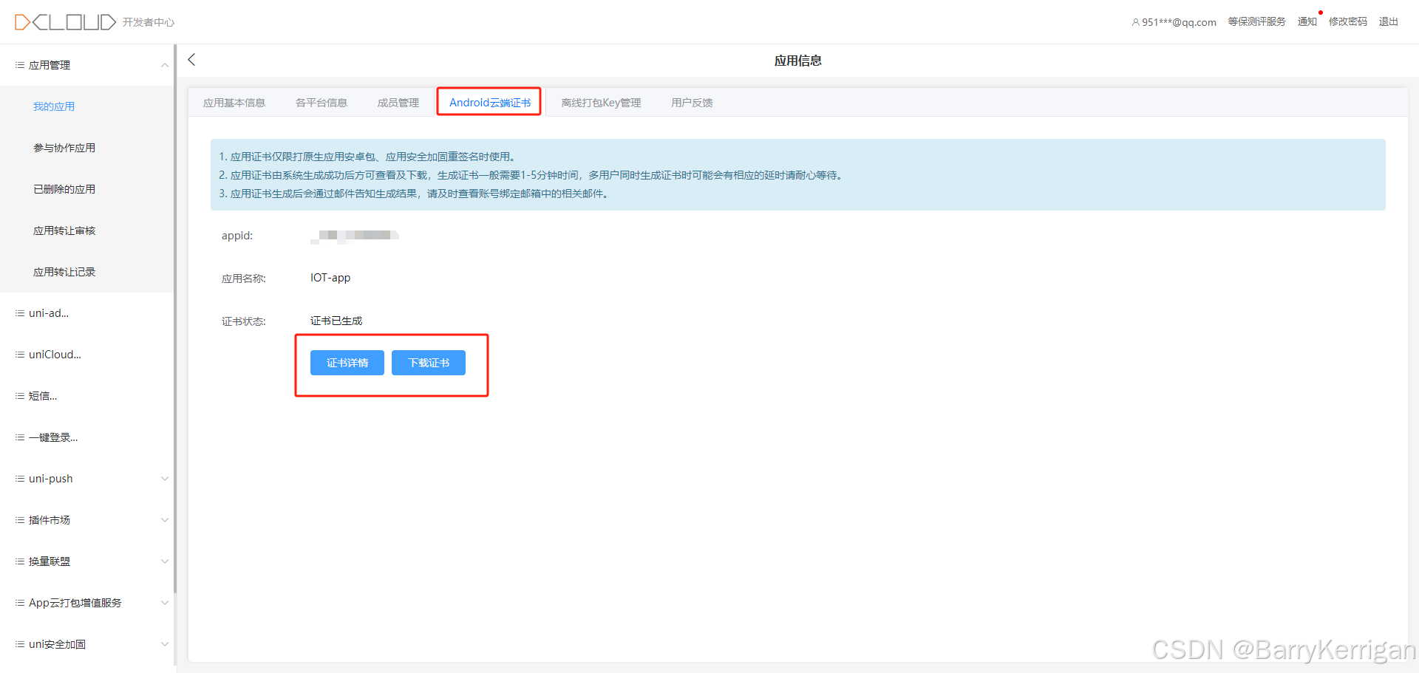The width and height of the screenshot is (1419, 673).
Task: Click the back arrow beside 应用信息 title
Action: coord(191,60)
